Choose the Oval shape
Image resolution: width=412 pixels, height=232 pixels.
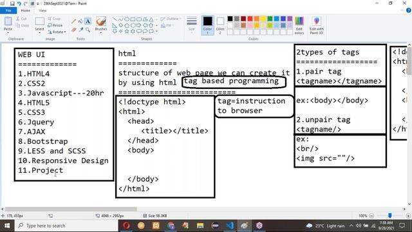click(127, 19)
